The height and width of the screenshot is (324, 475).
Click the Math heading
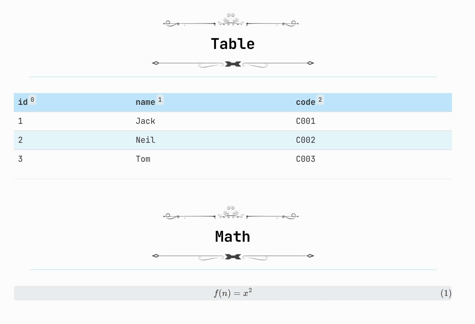[233, 237]
